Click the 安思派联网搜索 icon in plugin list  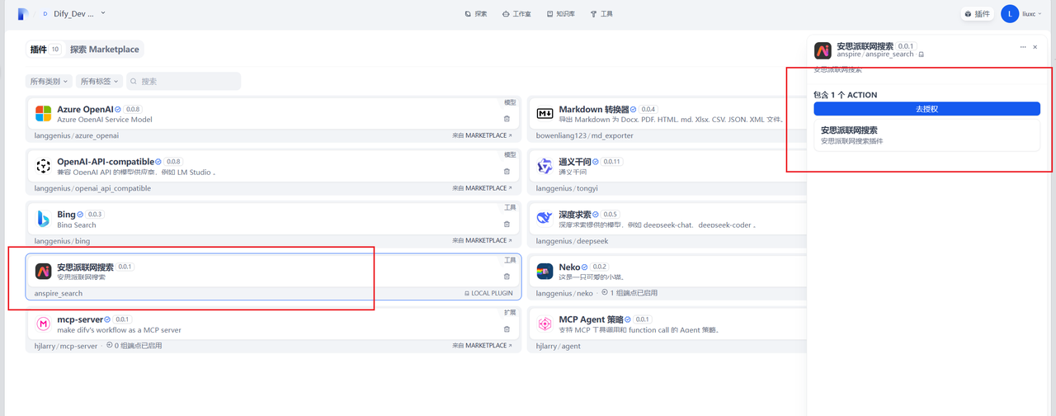(44, 272)
